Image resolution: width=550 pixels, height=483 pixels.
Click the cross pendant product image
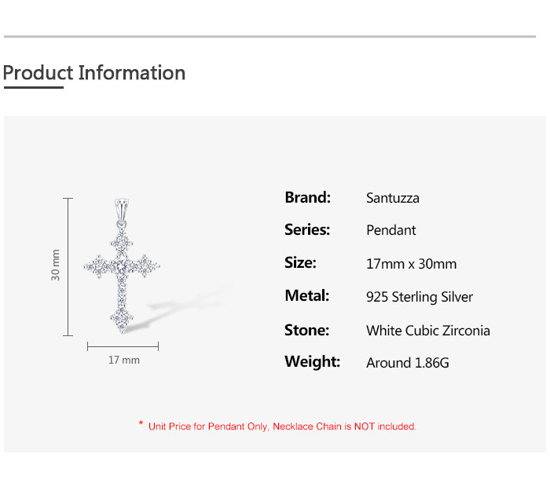pos(122,267)
